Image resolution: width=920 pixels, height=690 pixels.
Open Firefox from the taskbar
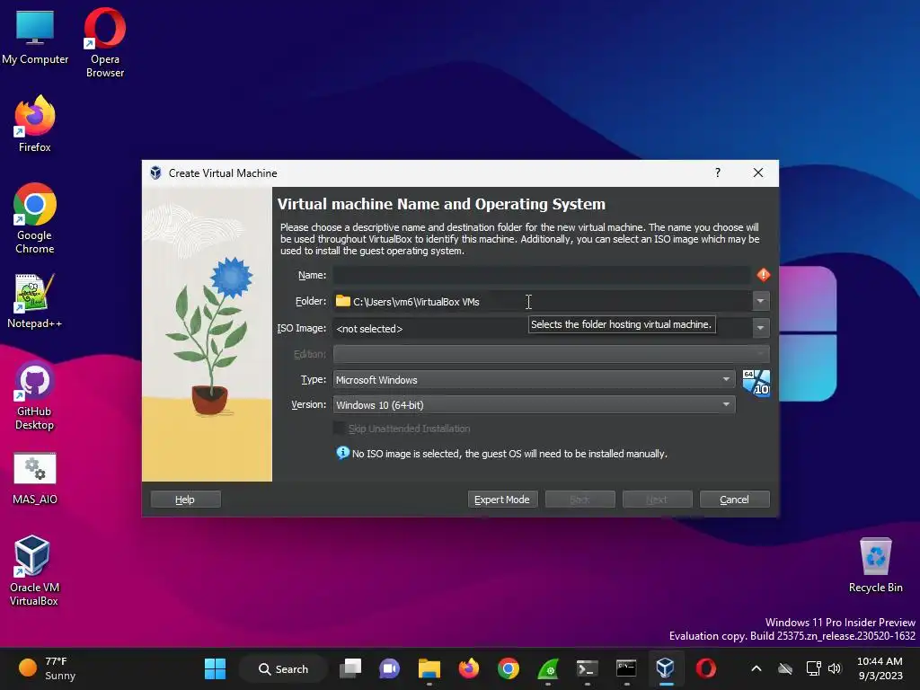[468, 668]
